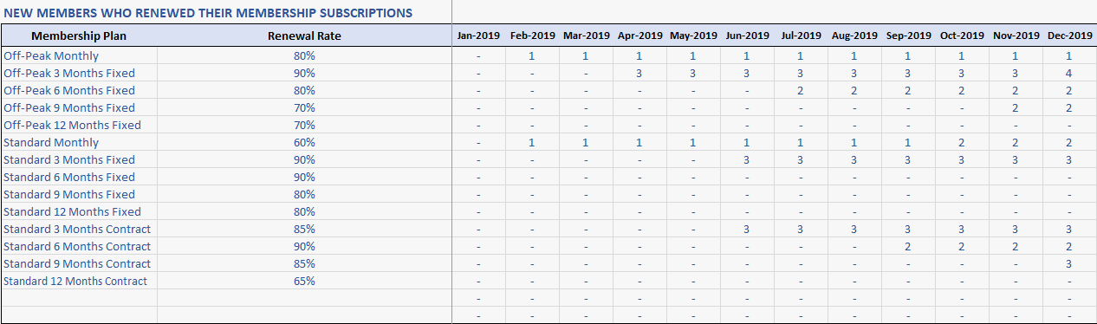Click Standard 12 Months Contract plan
The height and width of the screenshot is (324, 1097).
[79, 281]
